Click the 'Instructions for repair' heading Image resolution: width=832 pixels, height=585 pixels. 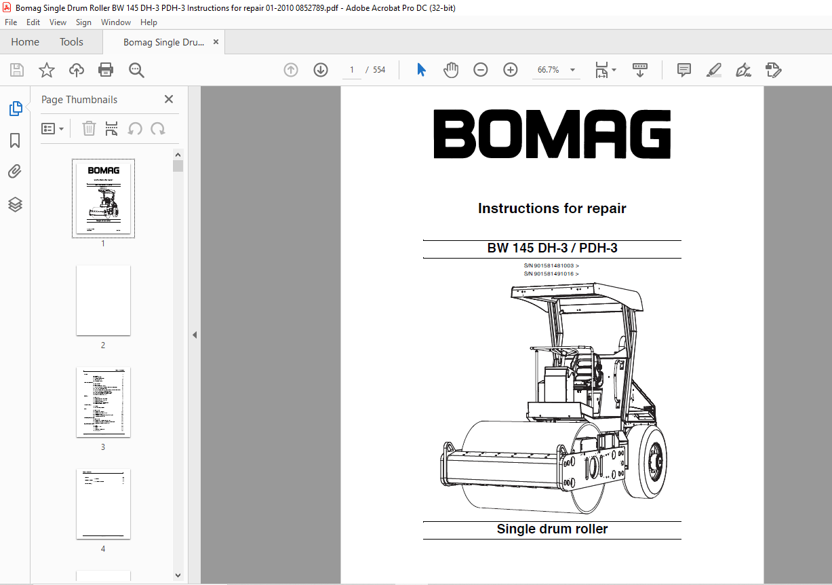point(552,208)
